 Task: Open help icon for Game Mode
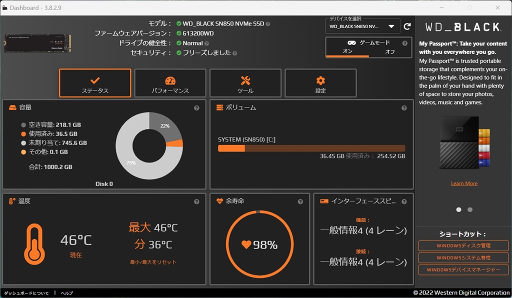point(405,43)
